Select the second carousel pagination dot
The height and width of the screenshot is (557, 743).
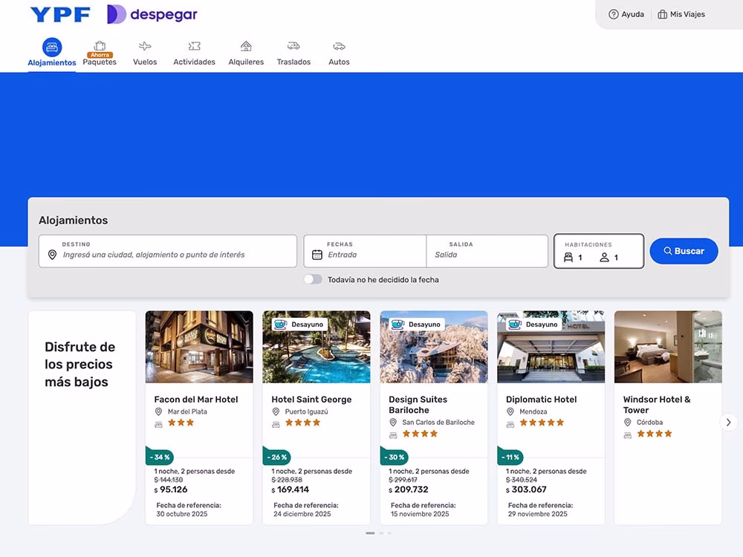click(x=380, y=533)
